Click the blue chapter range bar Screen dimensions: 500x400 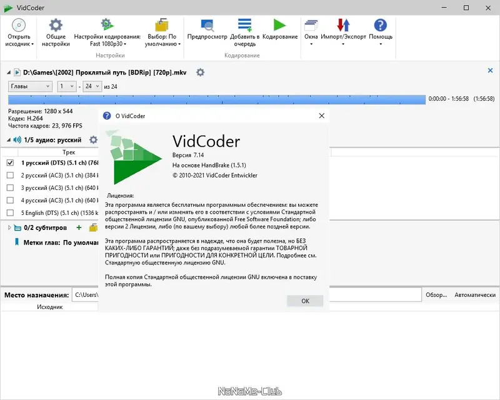pos(217,99)
